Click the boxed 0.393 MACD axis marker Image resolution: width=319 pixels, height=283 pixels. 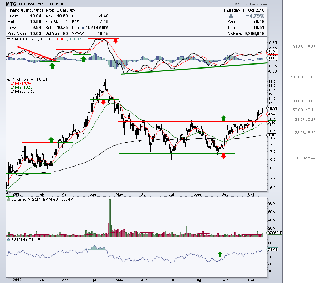click(x=273, y=51)
